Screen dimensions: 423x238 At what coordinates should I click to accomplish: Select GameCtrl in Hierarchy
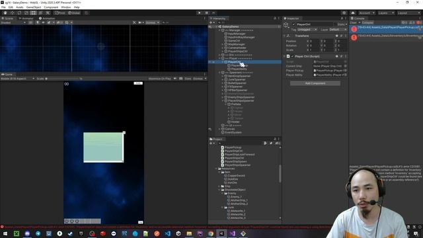click(233, 41)
